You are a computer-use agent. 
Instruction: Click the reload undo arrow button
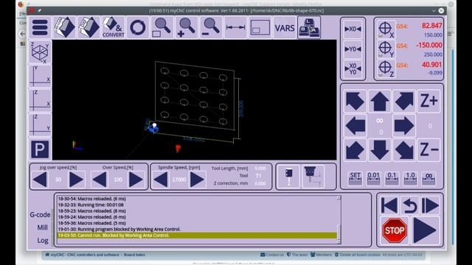(410, 205)
